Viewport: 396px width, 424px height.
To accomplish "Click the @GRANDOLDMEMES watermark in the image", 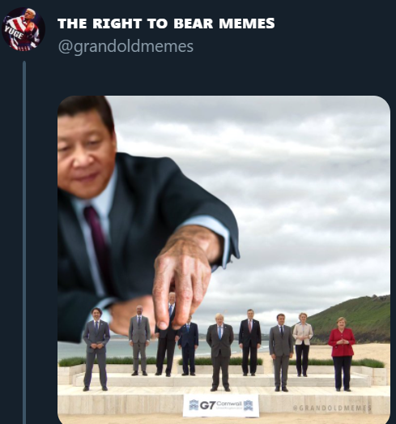I will (332, 408).
